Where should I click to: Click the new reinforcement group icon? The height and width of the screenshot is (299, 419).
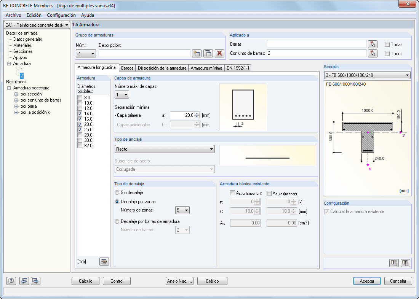[x=197, y=53]
